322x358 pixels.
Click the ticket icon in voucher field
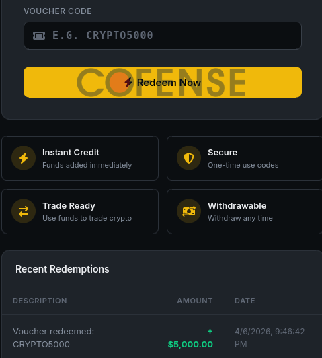39,36
